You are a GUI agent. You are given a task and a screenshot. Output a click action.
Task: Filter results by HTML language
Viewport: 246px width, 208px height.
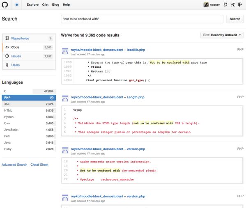(29, 110)
